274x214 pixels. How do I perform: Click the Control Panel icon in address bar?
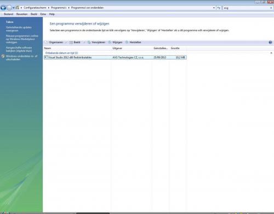18,8
